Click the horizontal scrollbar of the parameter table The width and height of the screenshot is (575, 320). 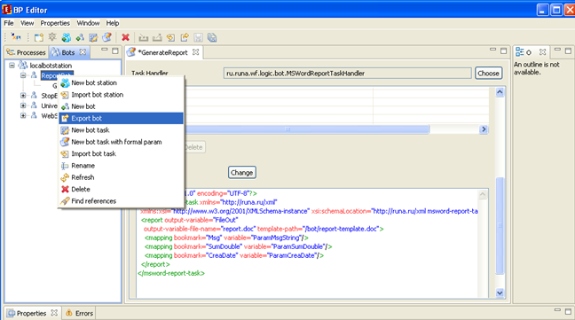306,129
